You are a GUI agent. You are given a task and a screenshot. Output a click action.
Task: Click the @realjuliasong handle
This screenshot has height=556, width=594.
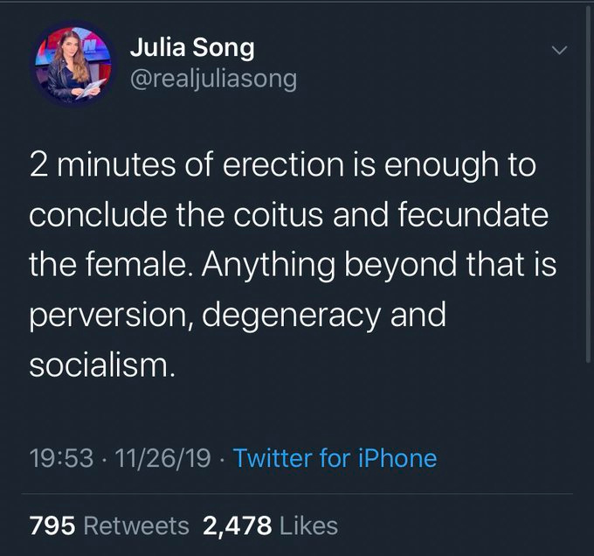[x=213, y=80]
